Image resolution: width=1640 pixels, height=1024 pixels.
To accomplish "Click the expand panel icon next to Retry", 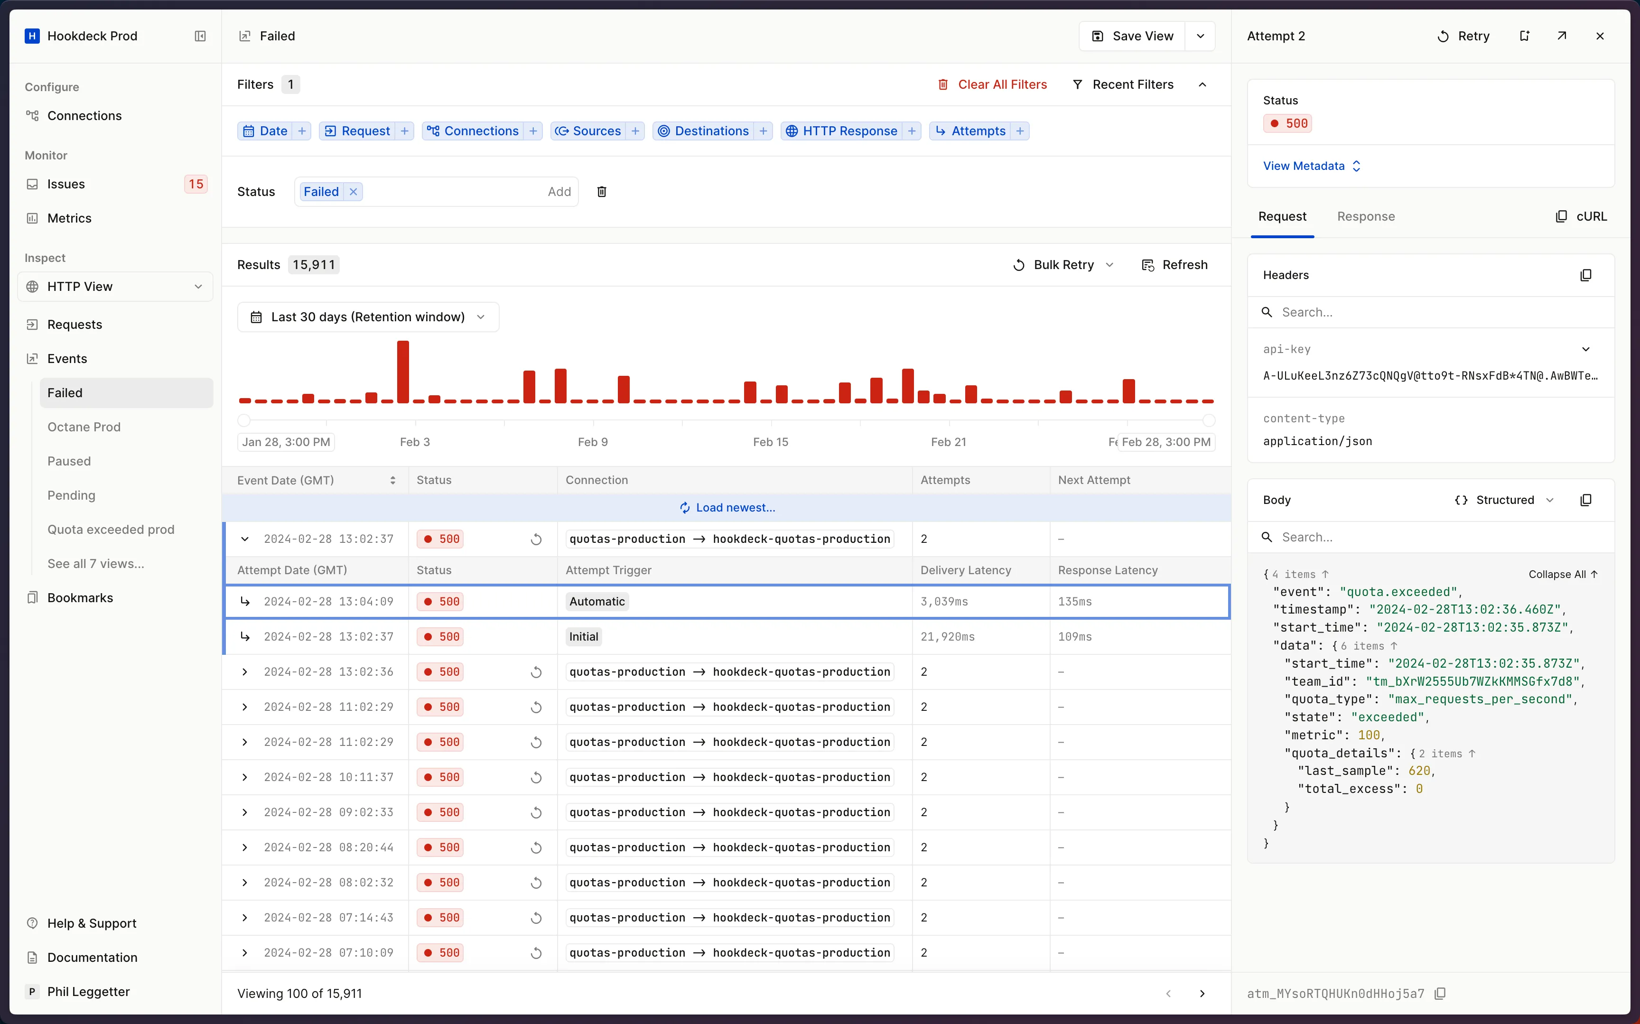I will (x=1524, y=36).
